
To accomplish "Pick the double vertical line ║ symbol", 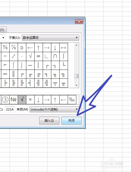I will pyautogui.click(x=14, y=74).
